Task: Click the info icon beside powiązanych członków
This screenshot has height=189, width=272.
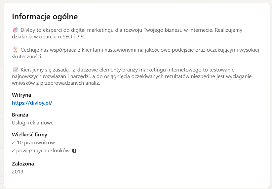Action: [x=74, y=151]
